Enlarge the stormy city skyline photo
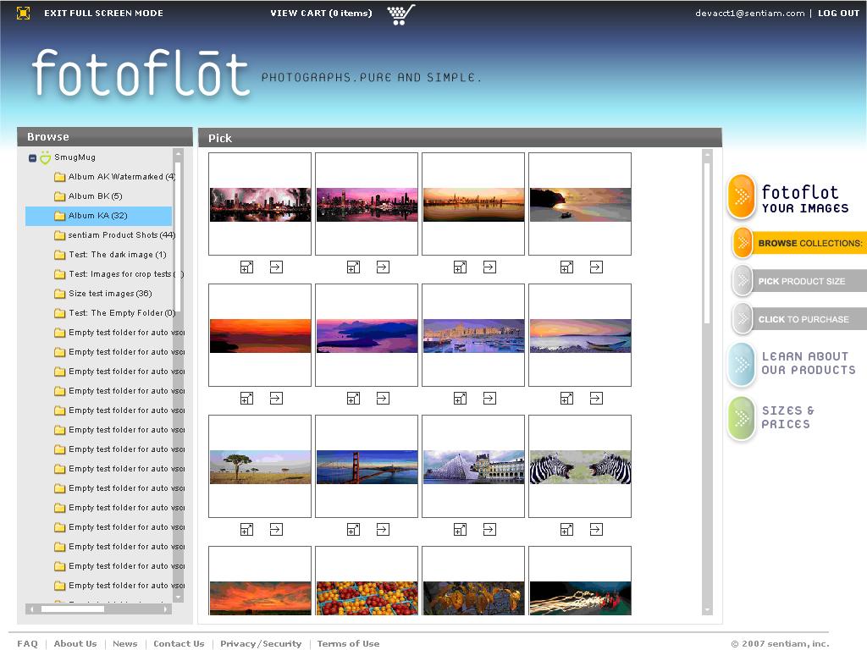This screenshot has height=650, width=867. pos(246,267)
